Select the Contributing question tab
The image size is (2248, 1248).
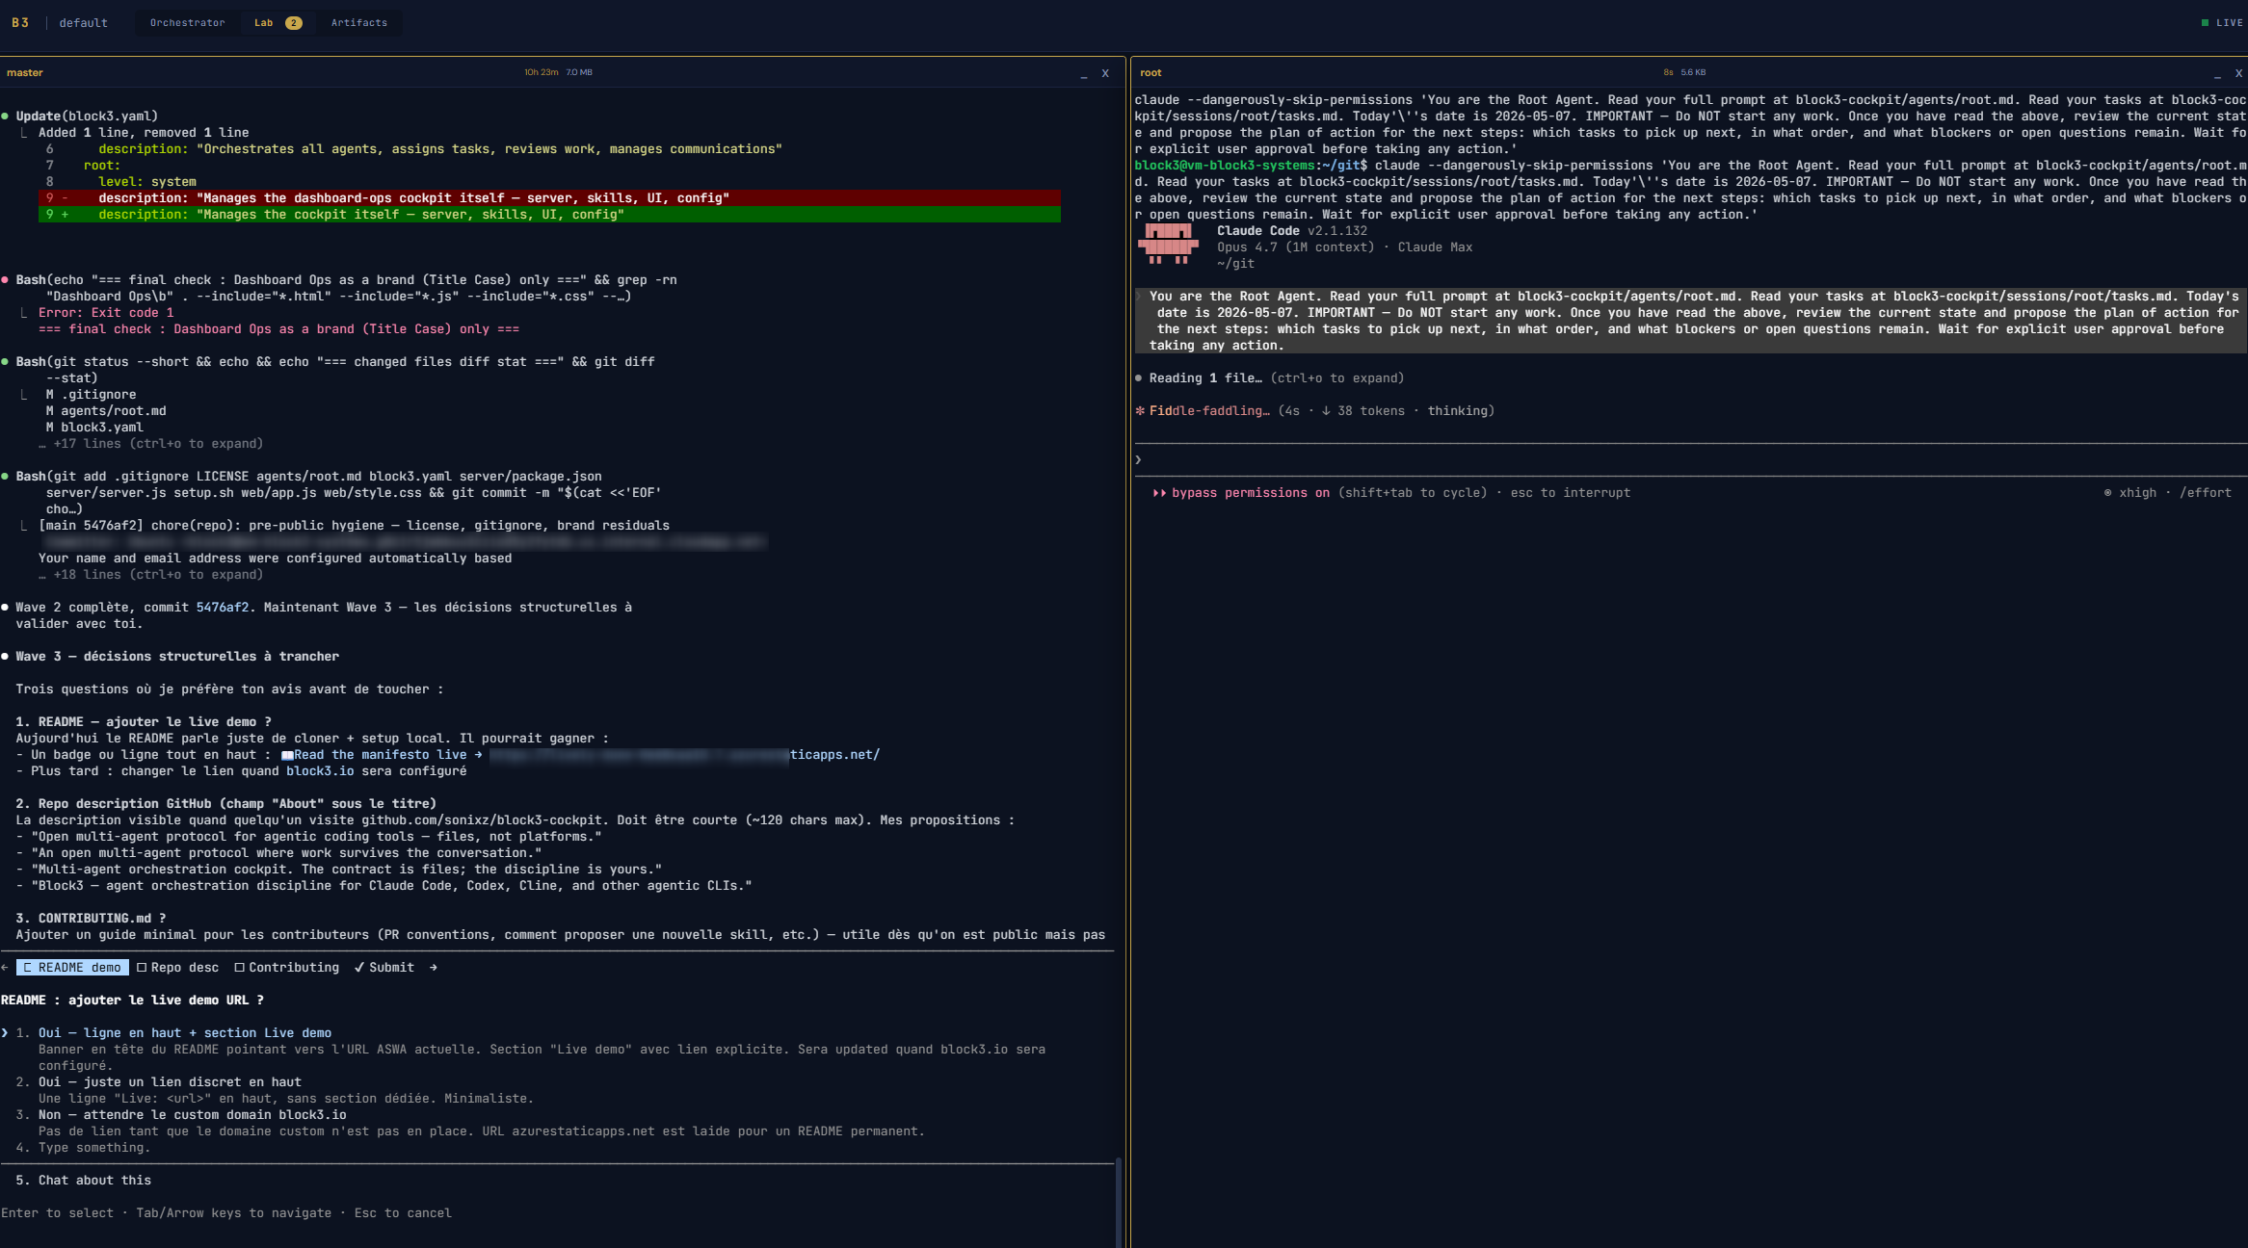pos(286,968)
